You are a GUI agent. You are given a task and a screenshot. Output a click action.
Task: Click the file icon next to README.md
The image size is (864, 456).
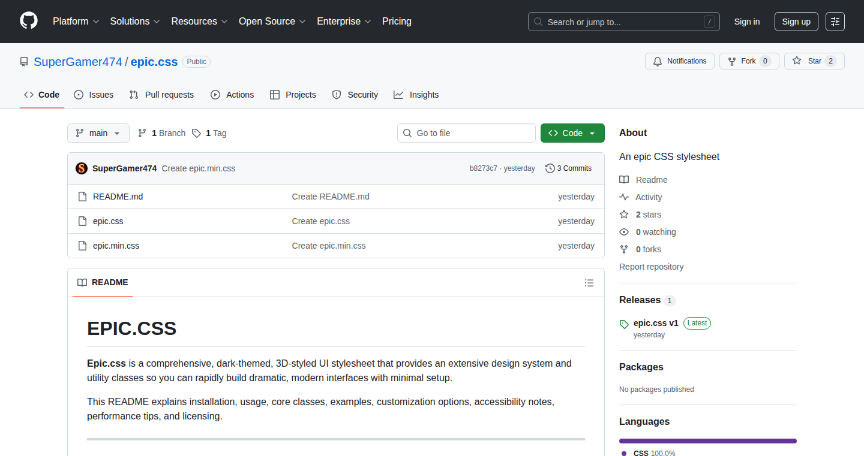(x=83, y=197)
